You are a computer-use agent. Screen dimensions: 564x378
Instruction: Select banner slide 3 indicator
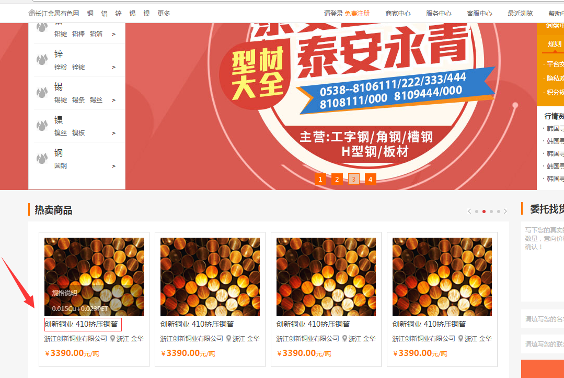pyautogui.click(x=353, y=179)
